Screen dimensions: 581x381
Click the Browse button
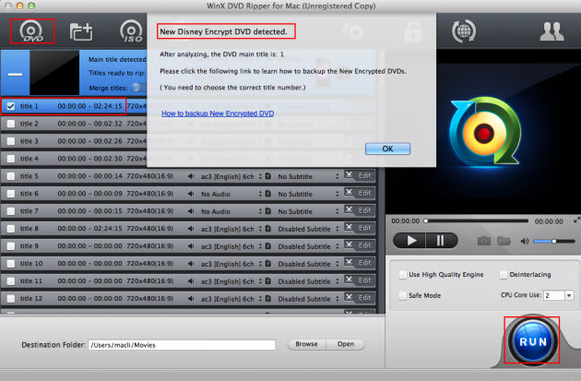[x=306, y=344]
